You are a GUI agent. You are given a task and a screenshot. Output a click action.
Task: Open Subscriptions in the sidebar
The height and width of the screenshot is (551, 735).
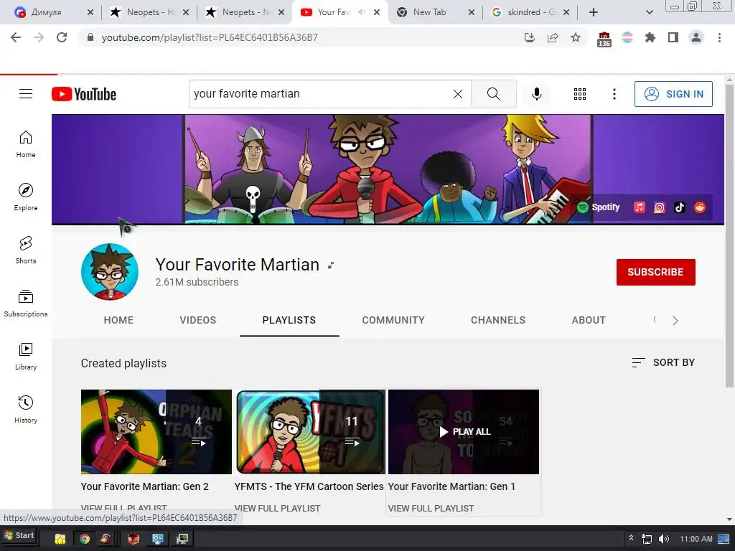[x=26, y=303]
